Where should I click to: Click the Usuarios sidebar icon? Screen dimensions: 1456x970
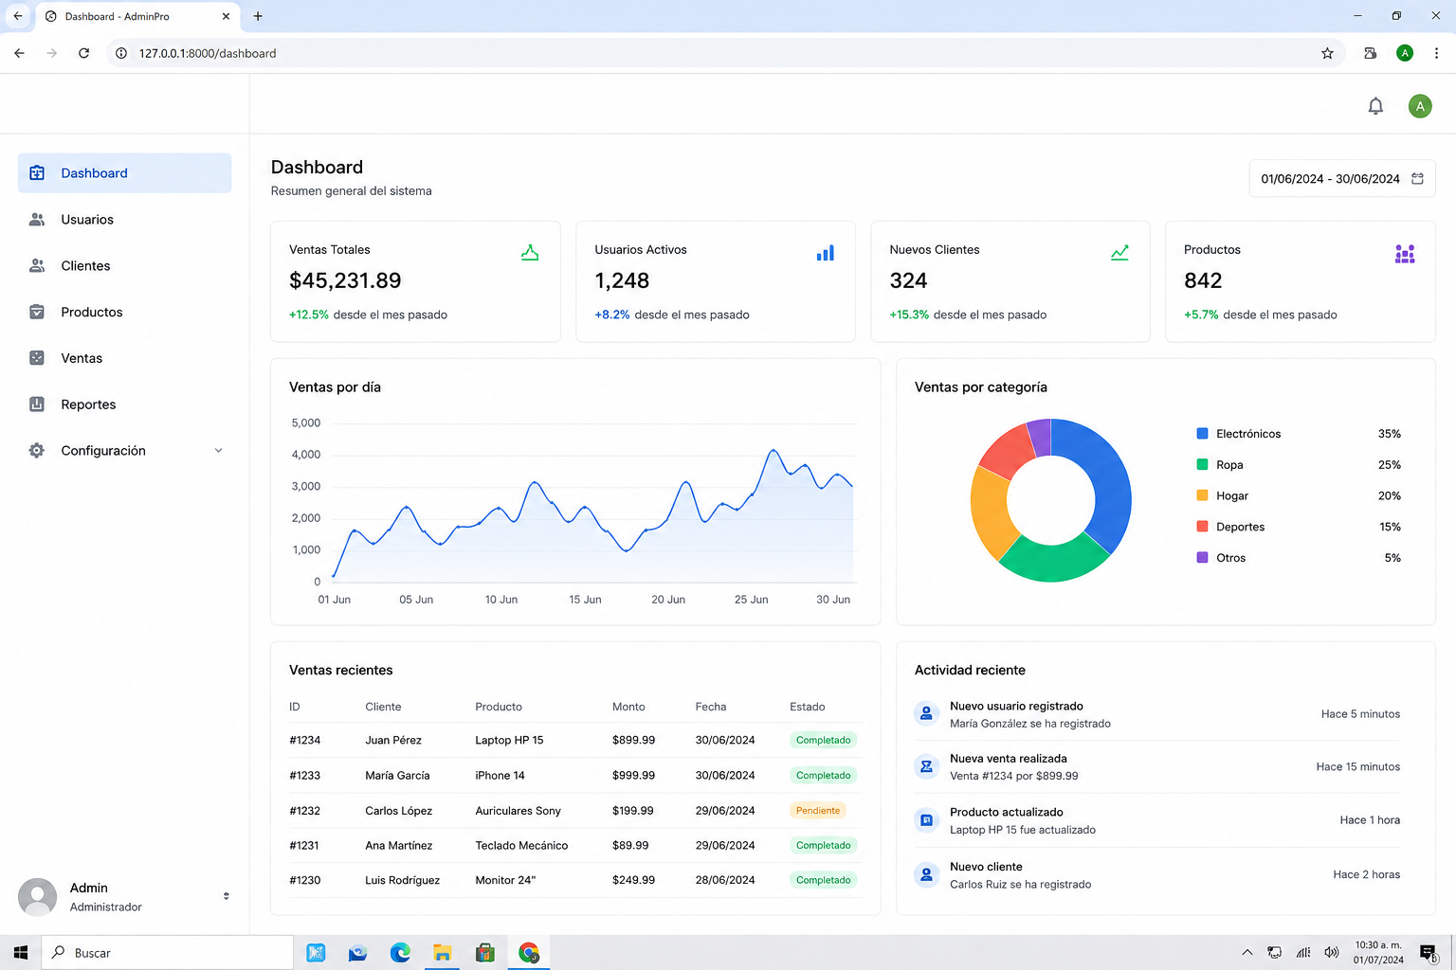tap(37, 220)
